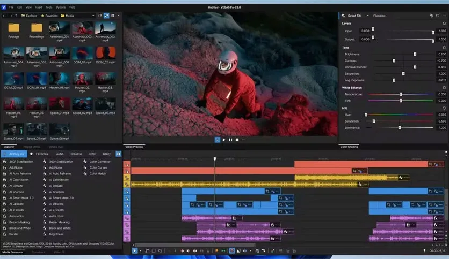Screen dimensions: 449x259
Task: Play the video preview
Action: click(224, 140)
